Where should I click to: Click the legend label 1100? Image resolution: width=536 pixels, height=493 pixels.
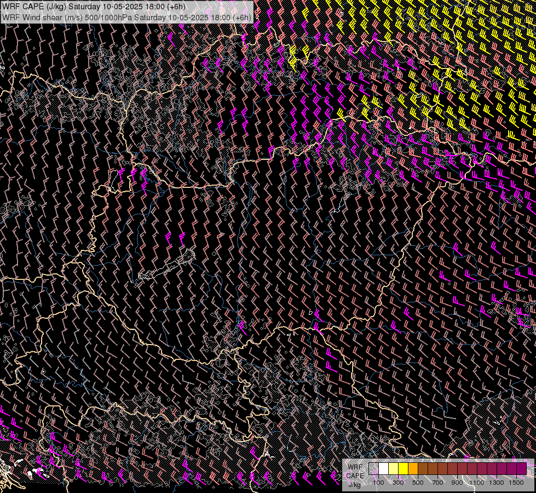pyautogui.click(x=477, y=483)
